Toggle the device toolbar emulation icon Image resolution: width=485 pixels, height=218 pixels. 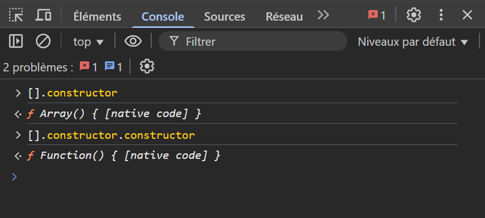pos(44,15)
